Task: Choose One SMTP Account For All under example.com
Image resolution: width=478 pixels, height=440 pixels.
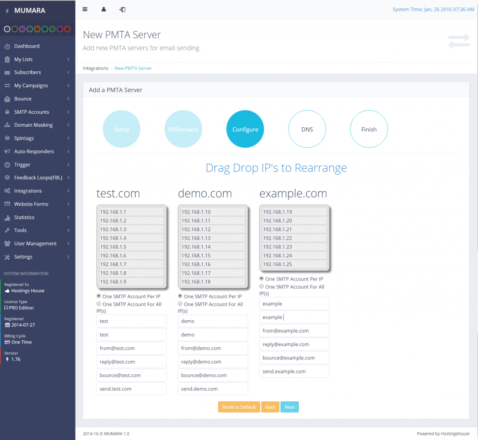Action: (261, 287)
